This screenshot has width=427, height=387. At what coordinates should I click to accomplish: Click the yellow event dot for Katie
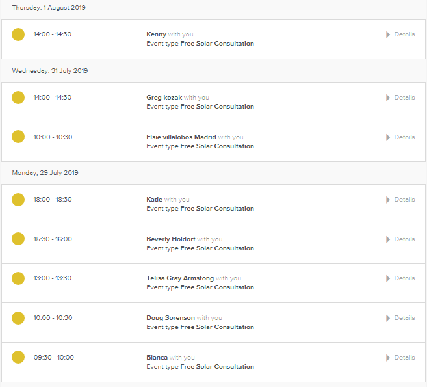click(18, 200)
